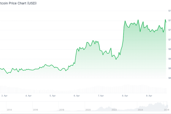Click the 9. Apr date axis label

[149, 96]
